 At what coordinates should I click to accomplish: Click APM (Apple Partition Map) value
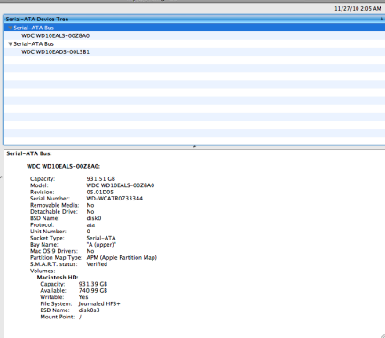click(122, 258)
